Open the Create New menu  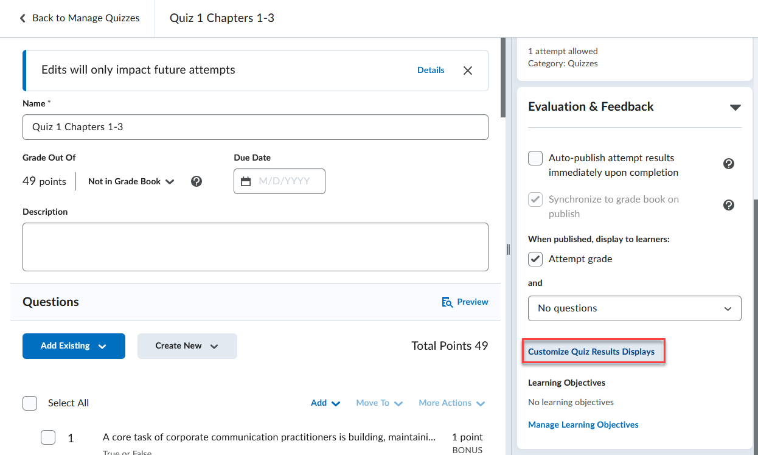(x=187, y=346)
